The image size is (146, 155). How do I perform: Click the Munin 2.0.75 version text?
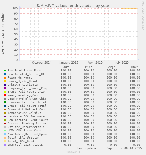(73, 152)
